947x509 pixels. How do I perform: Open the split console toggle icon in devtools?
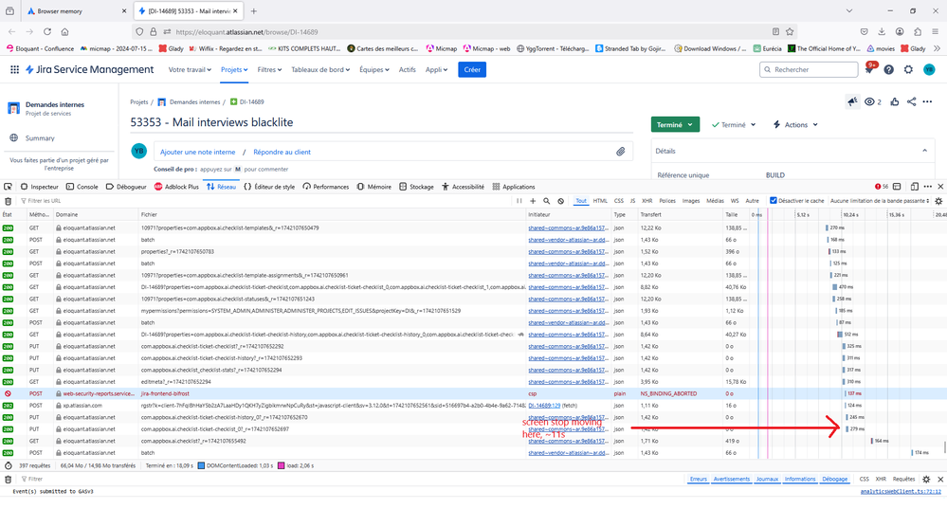click(897, 187)
